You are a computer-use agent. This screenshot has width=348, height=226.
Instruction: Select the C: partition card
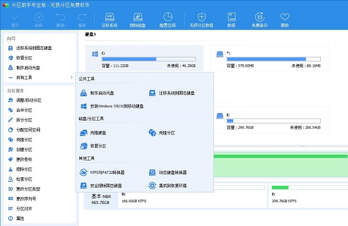click(144, 58)
